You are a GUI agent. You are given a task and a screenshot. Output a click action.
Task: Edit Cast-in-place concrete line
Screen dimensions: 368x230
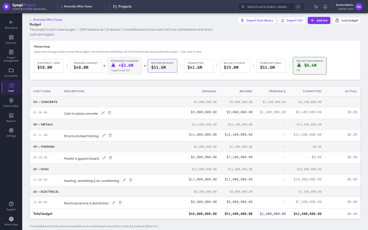click(103, 113)
